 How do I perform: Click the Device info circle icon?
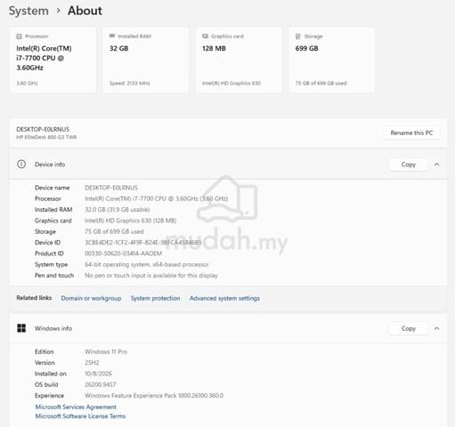[21, 164]
